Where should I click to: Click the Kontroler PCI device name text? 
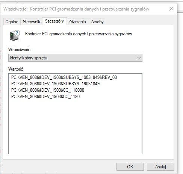(79, 34)
